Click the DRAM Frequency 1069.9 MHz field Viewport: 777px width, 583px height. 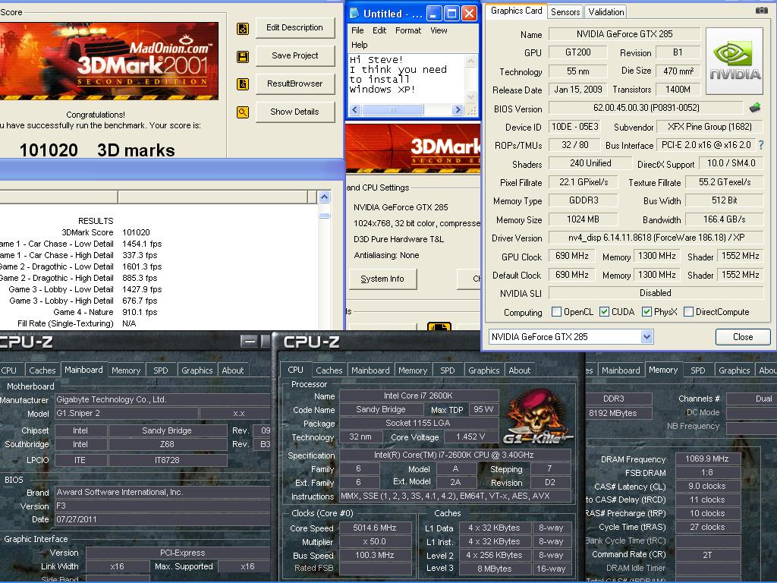pyautogui.click(x=707, y=459)
